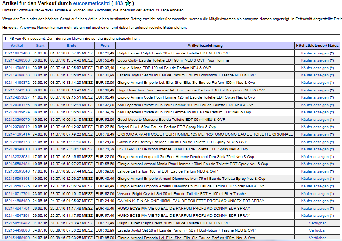Sort table by Artikel column
Screen dimensions: 342x241
point(17,45)
